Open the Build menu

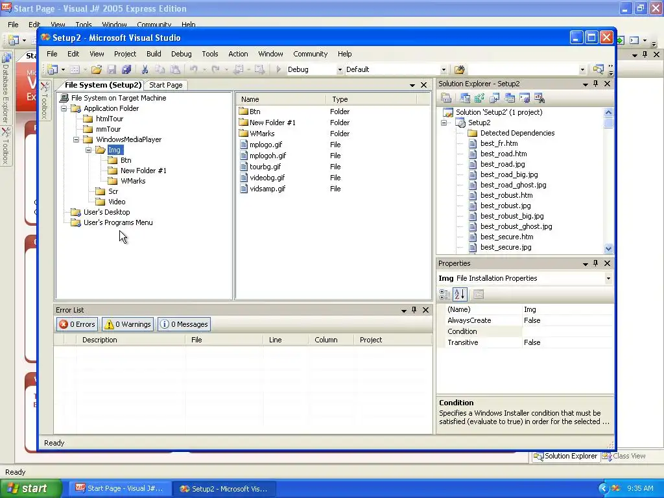(x=154, y=54)
